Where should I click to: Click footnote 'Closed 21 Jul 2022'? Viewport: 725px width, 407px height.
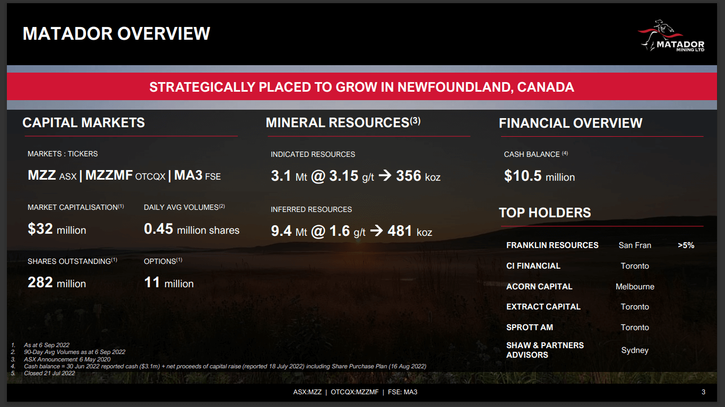pos(49,373)
